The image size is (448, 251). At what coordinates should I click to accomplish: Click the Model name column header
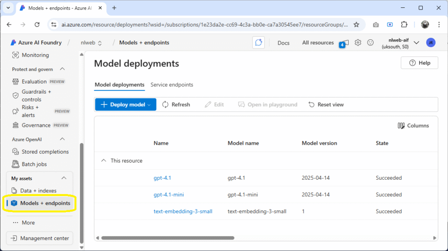point(243,143)
